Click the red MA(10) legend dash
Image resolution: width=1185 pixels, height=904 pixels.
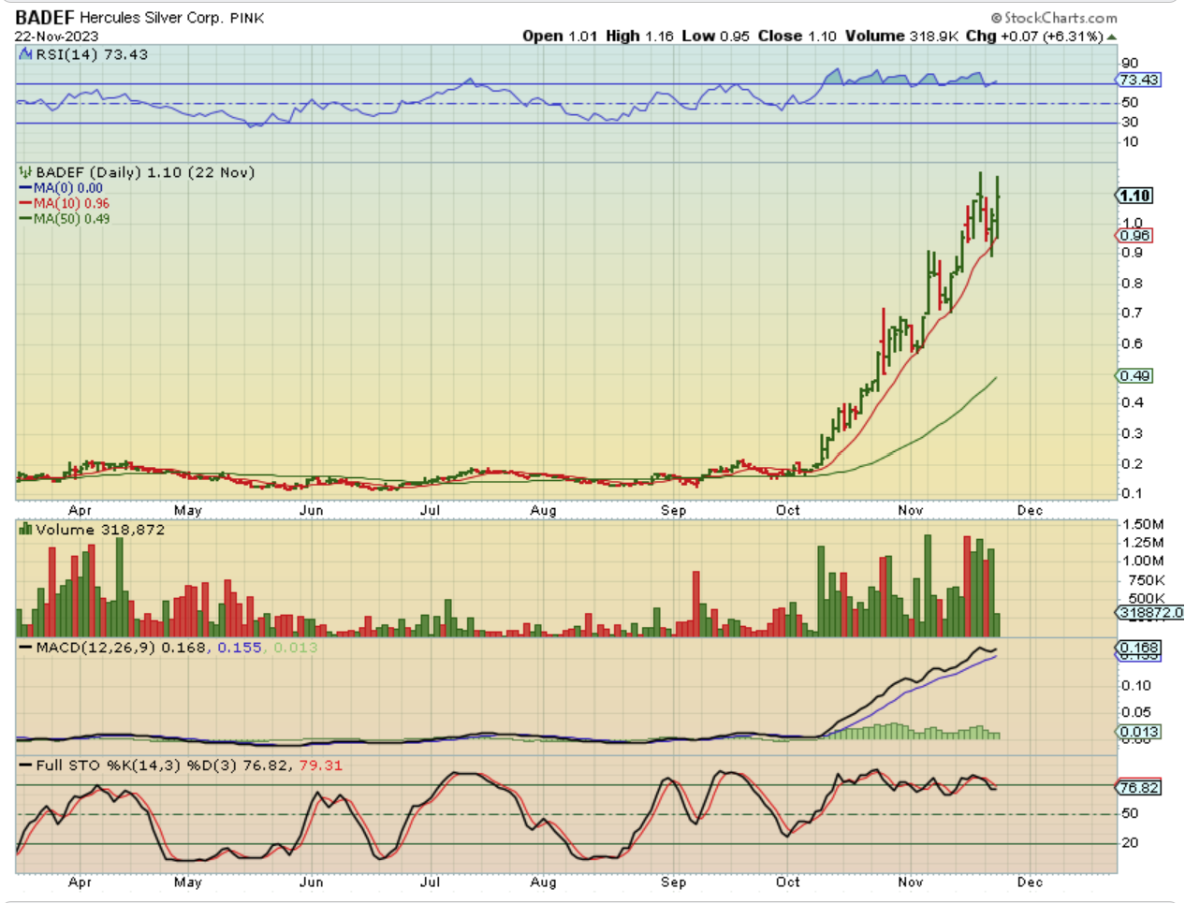26,203
